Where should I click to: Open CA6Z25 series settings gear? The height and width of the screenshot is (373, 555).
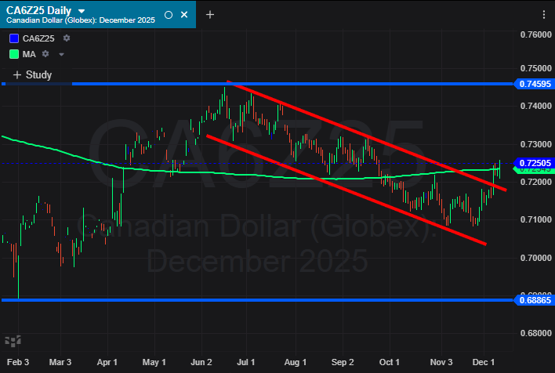(67, 38)
